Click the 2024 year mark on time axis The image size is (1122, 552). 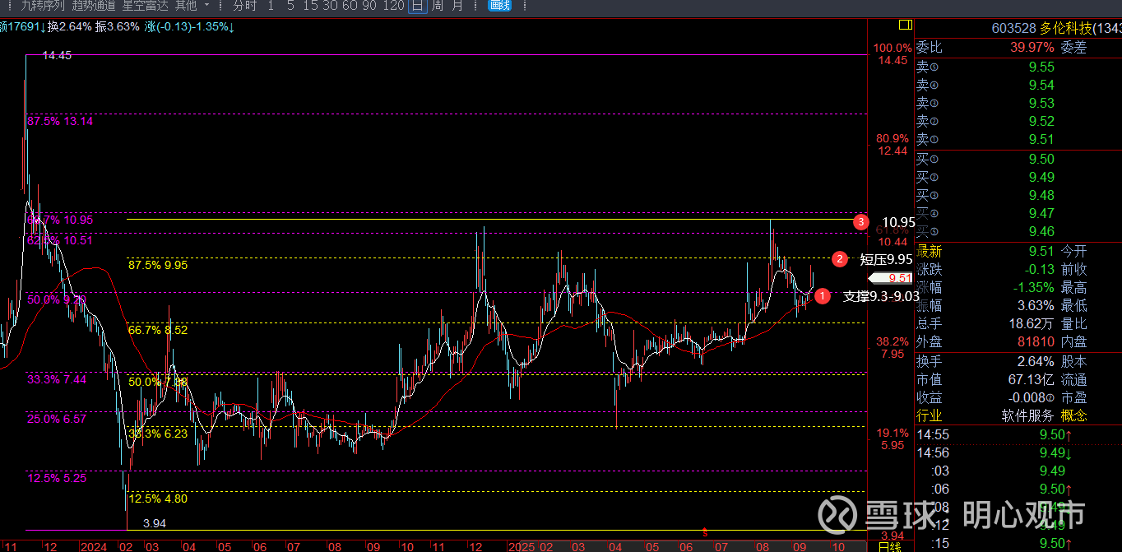(95, 546)
